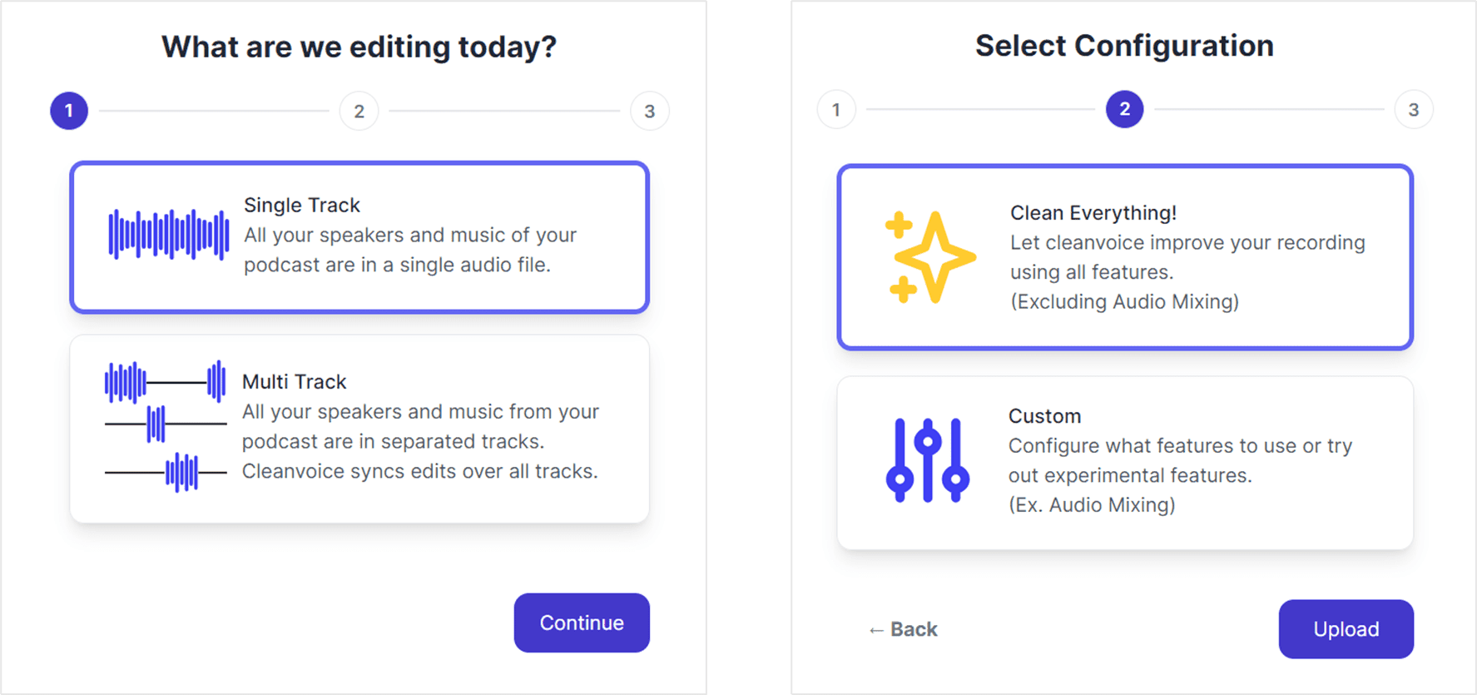Jump to step 3 under Select Configuration

click(x=1413, y=110)
